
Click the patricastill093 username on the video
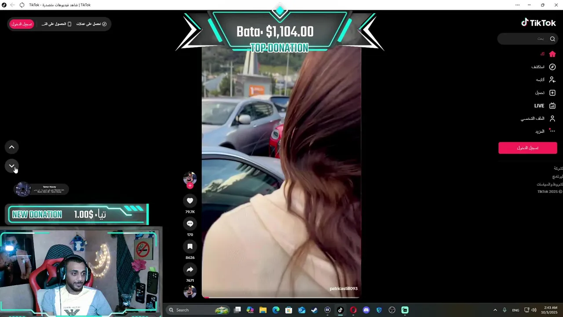[344, 288]
